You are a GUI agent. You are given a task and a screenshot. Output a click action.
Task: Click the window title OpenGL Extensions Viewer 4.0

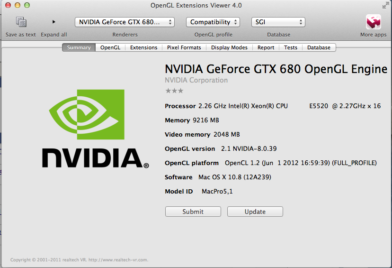point(196,5)
